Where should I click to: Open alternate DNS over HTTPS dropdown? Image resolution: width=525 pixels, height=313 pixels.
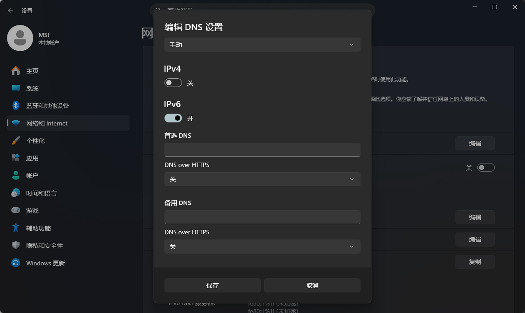262,247
